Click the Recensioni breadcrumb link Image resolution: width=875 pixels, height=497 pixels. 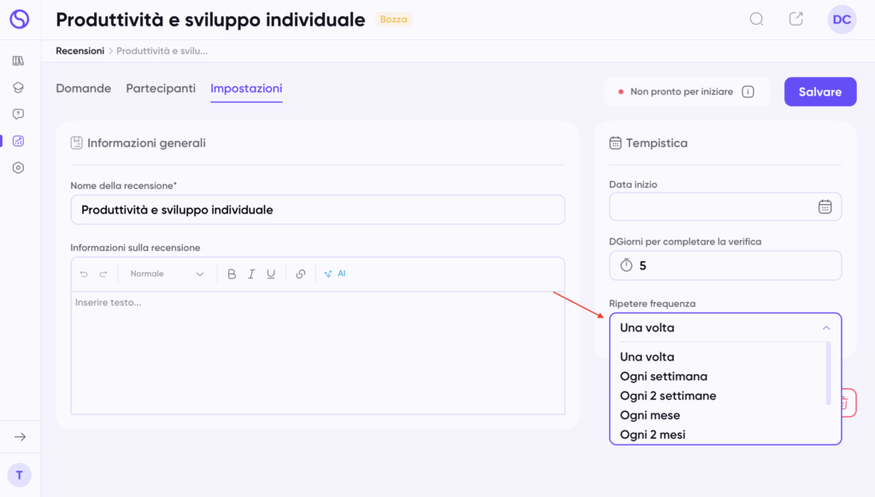79,51
